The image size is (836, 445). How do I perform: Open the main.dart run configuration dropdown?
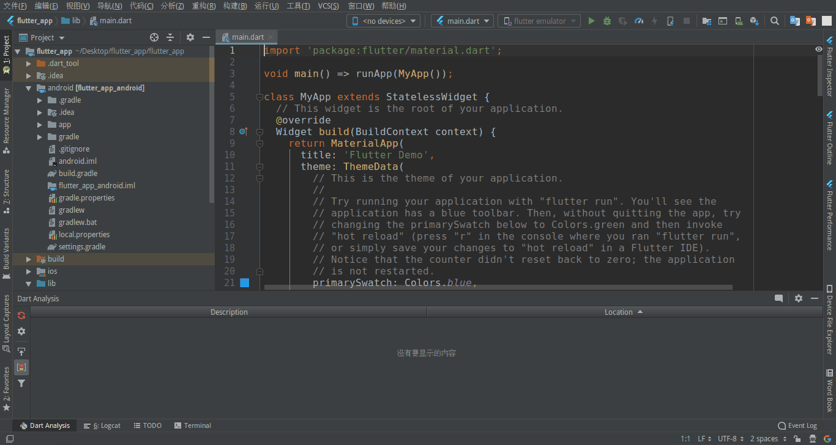click(462, 21)
